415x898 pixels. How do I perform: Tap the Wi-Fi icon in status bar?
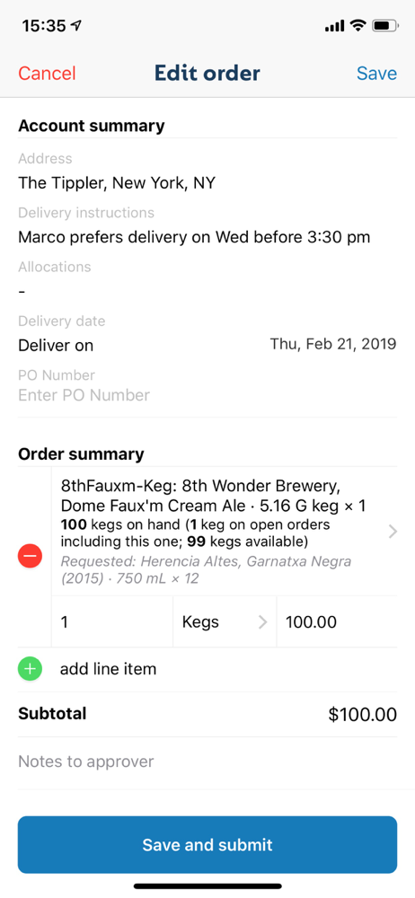(358, 26)
